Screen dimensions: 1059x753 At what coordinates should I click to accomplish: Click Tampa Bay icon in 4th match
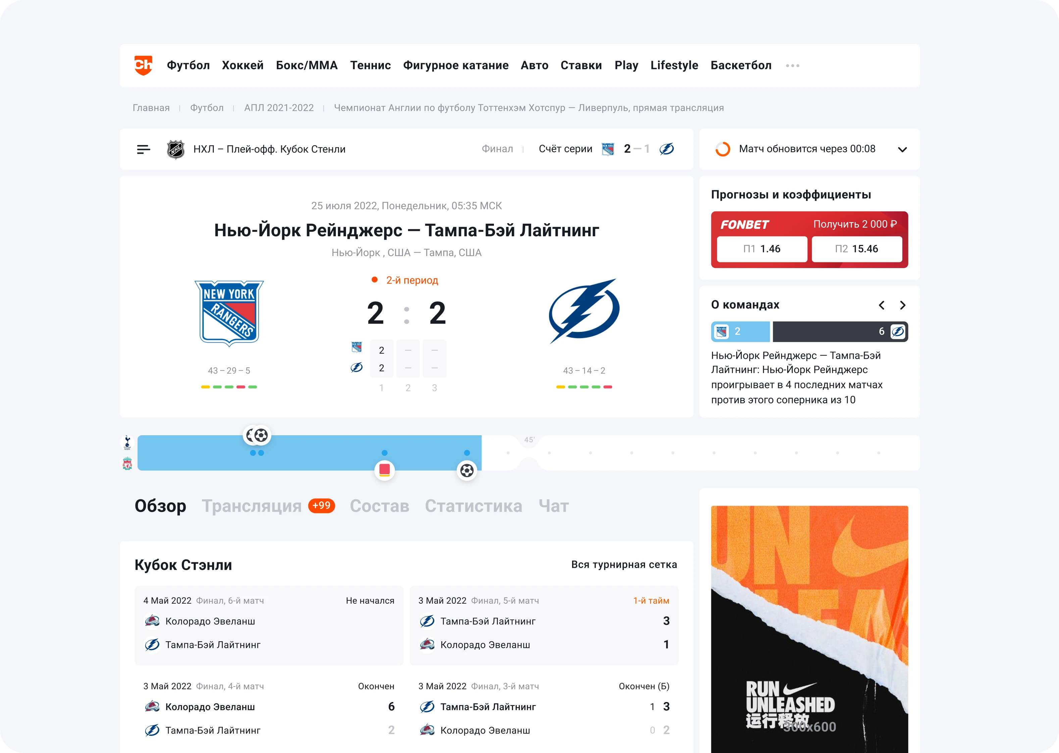click(x=152, y=730)
